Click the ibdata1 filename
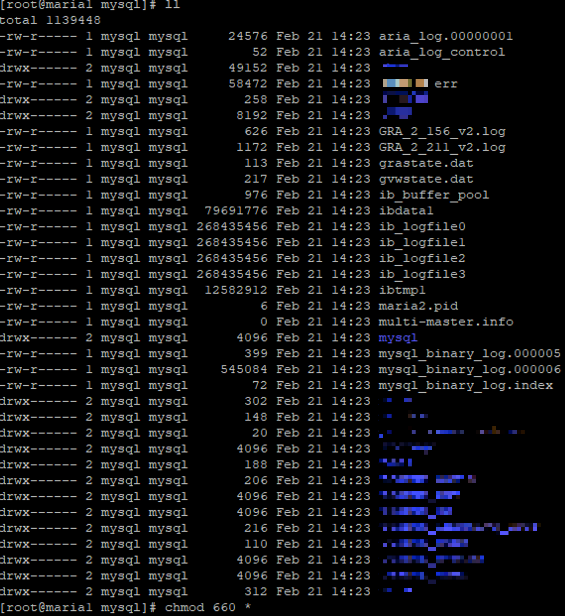This screenshot has width=565, height=616. point(406,211)
